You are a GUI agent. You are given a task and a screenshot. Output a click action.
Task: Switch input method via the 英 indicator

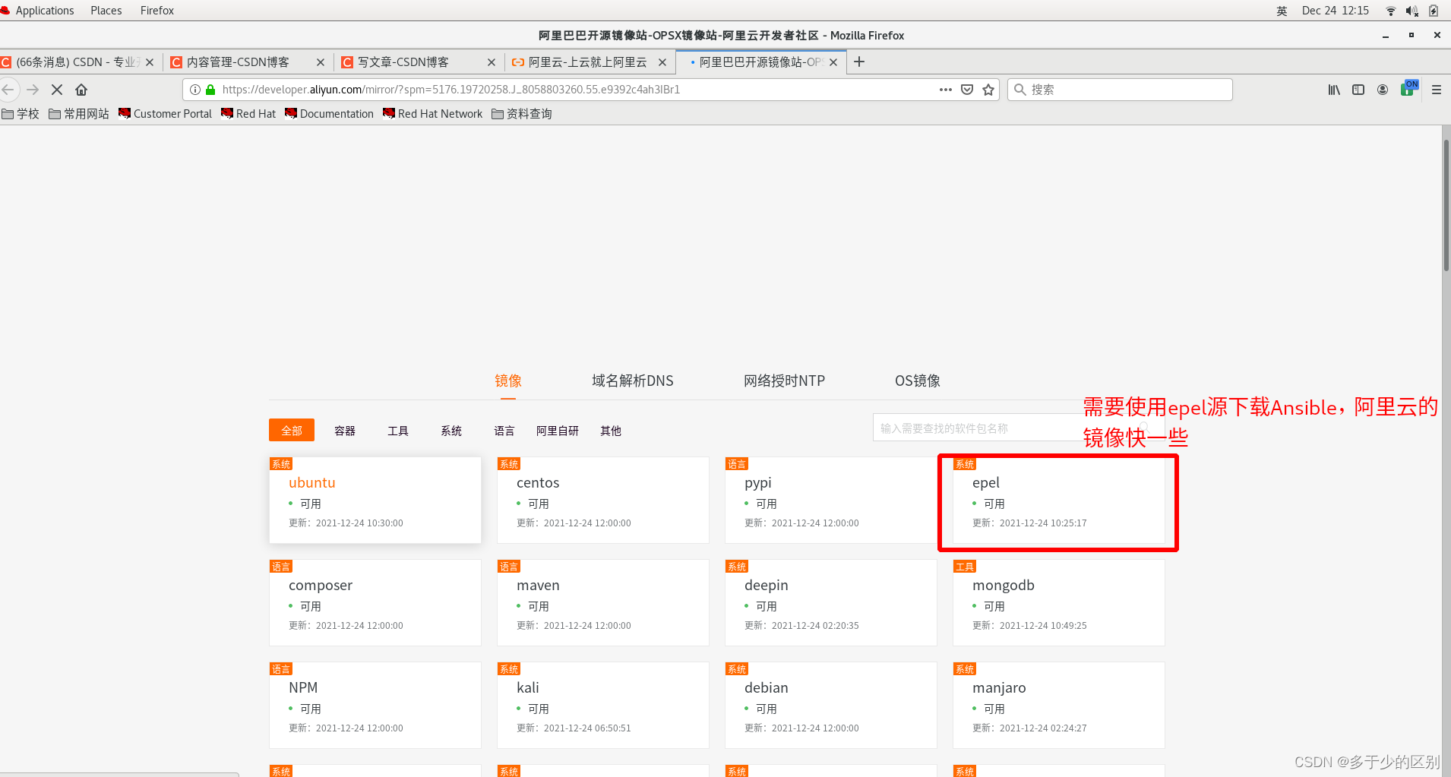click(x=1282, y=11)
